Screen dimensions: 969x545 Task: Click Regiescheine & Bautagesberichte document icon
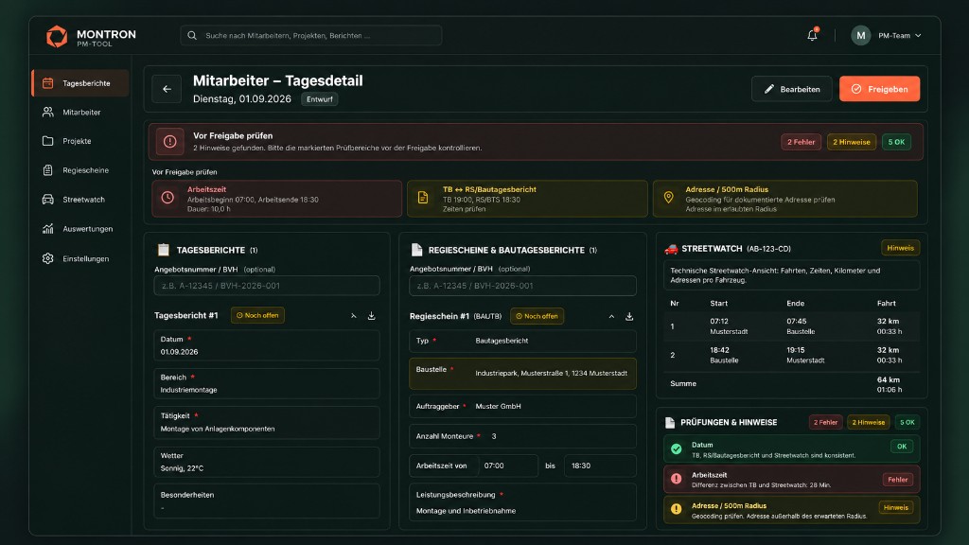[x=416, y=250]
